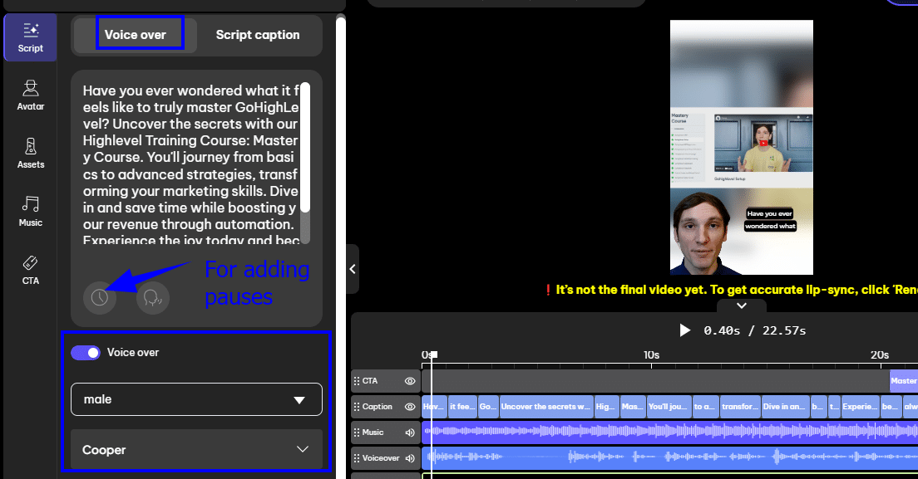The image size is (918, 479).
Task: Click the timeline playhead marker
Action: point(432,354)
